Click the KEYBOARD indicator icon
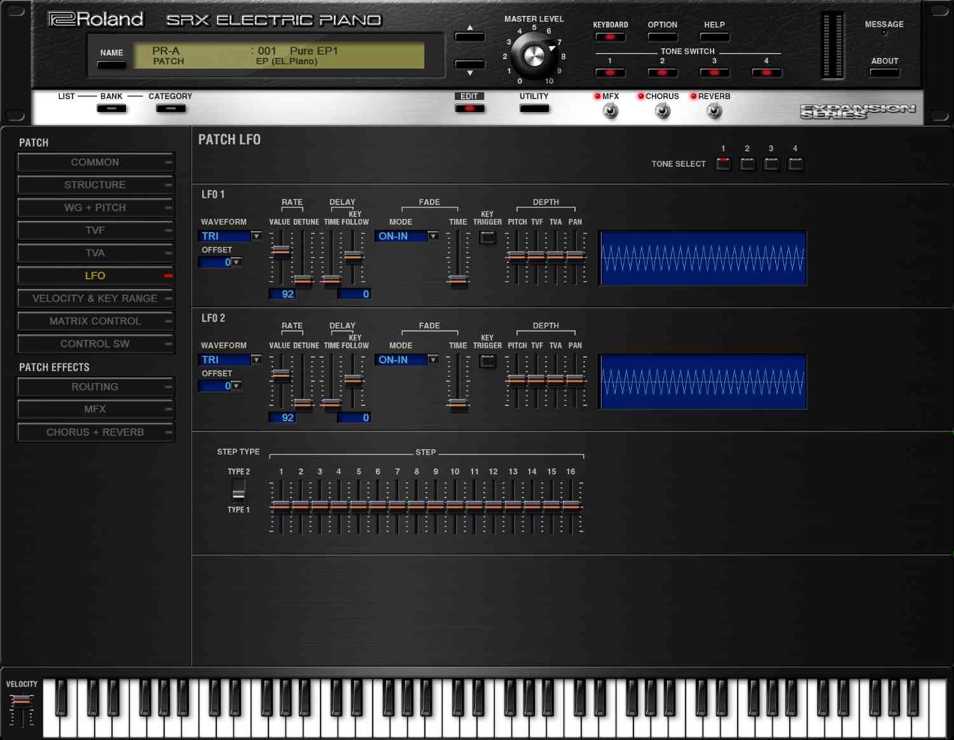The height and width of the screenshot is (740, 954). [610, 37]
